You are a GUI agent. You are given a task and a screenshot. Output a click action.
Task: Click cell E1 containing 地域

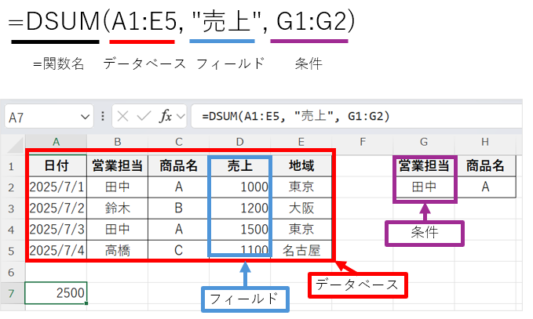[x=301, y=166]
